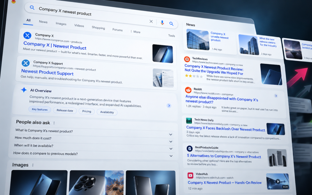Play the VideoHub hands-on review video thumbnail
Viewport: 312px width, 195px height.
click(278, 181)
